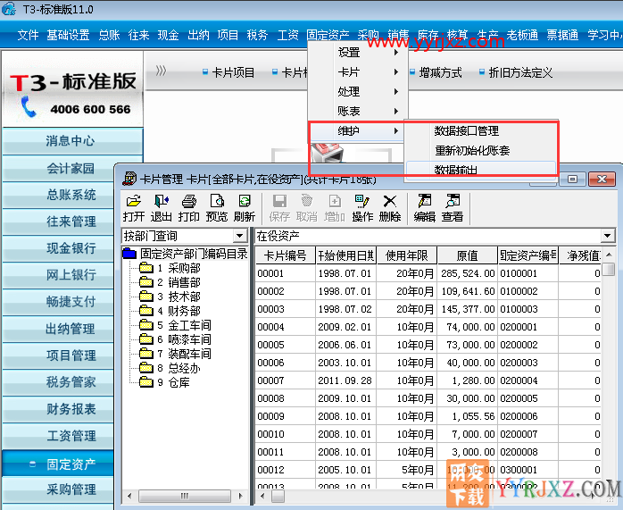Click the tree panel horizontal scrollbar thumb
This screenshot has height=510, width=623.
coord(185,496)
